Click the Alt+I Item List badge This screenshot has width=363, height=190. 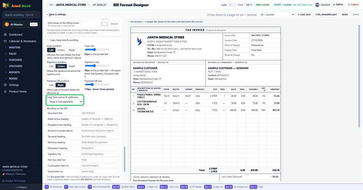(x=164, y=187)
